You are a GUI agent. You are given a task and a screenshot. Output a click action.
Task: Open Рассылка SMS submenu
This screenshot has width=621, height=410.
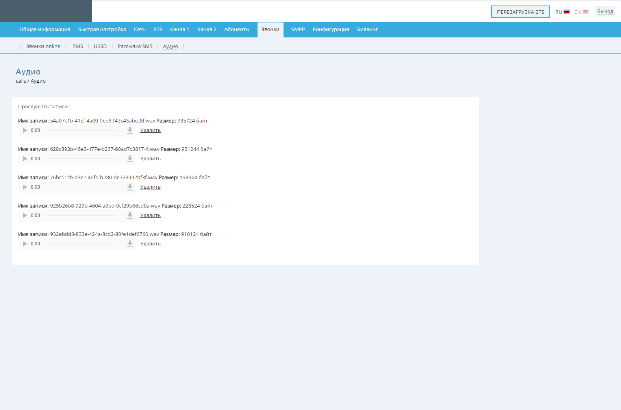tap(135, 46)
